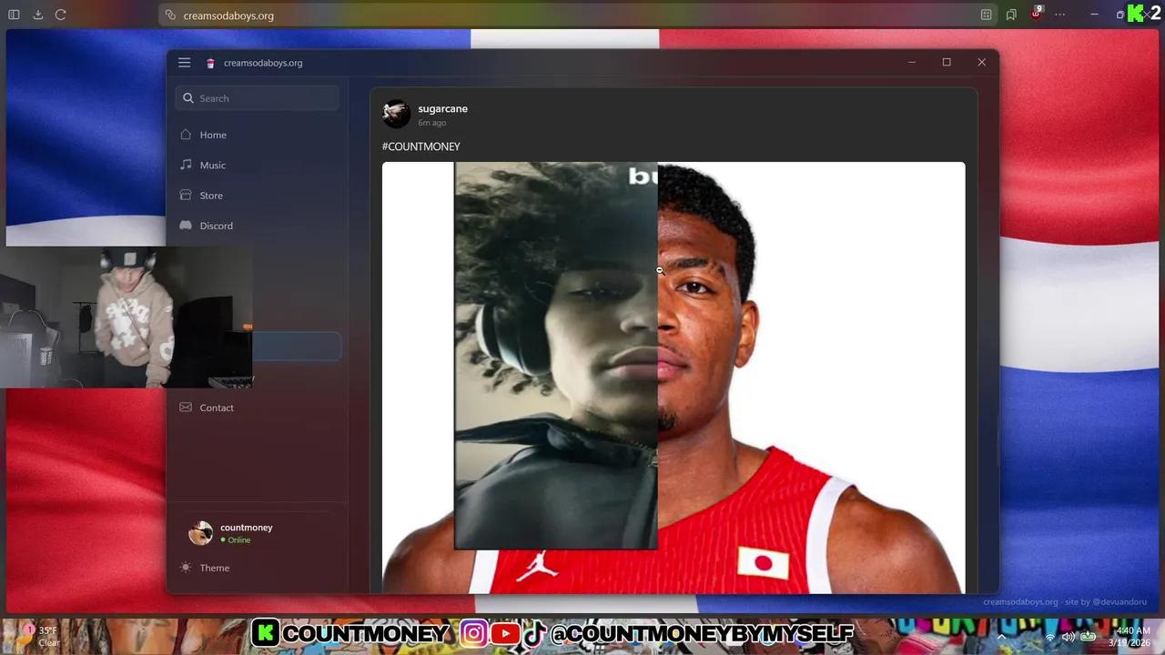Show hidden tray icons with the chevron
Image resolution: width=1165 pixels, height=655 pixels.
pyautogui.click(x=1001, y=637)
